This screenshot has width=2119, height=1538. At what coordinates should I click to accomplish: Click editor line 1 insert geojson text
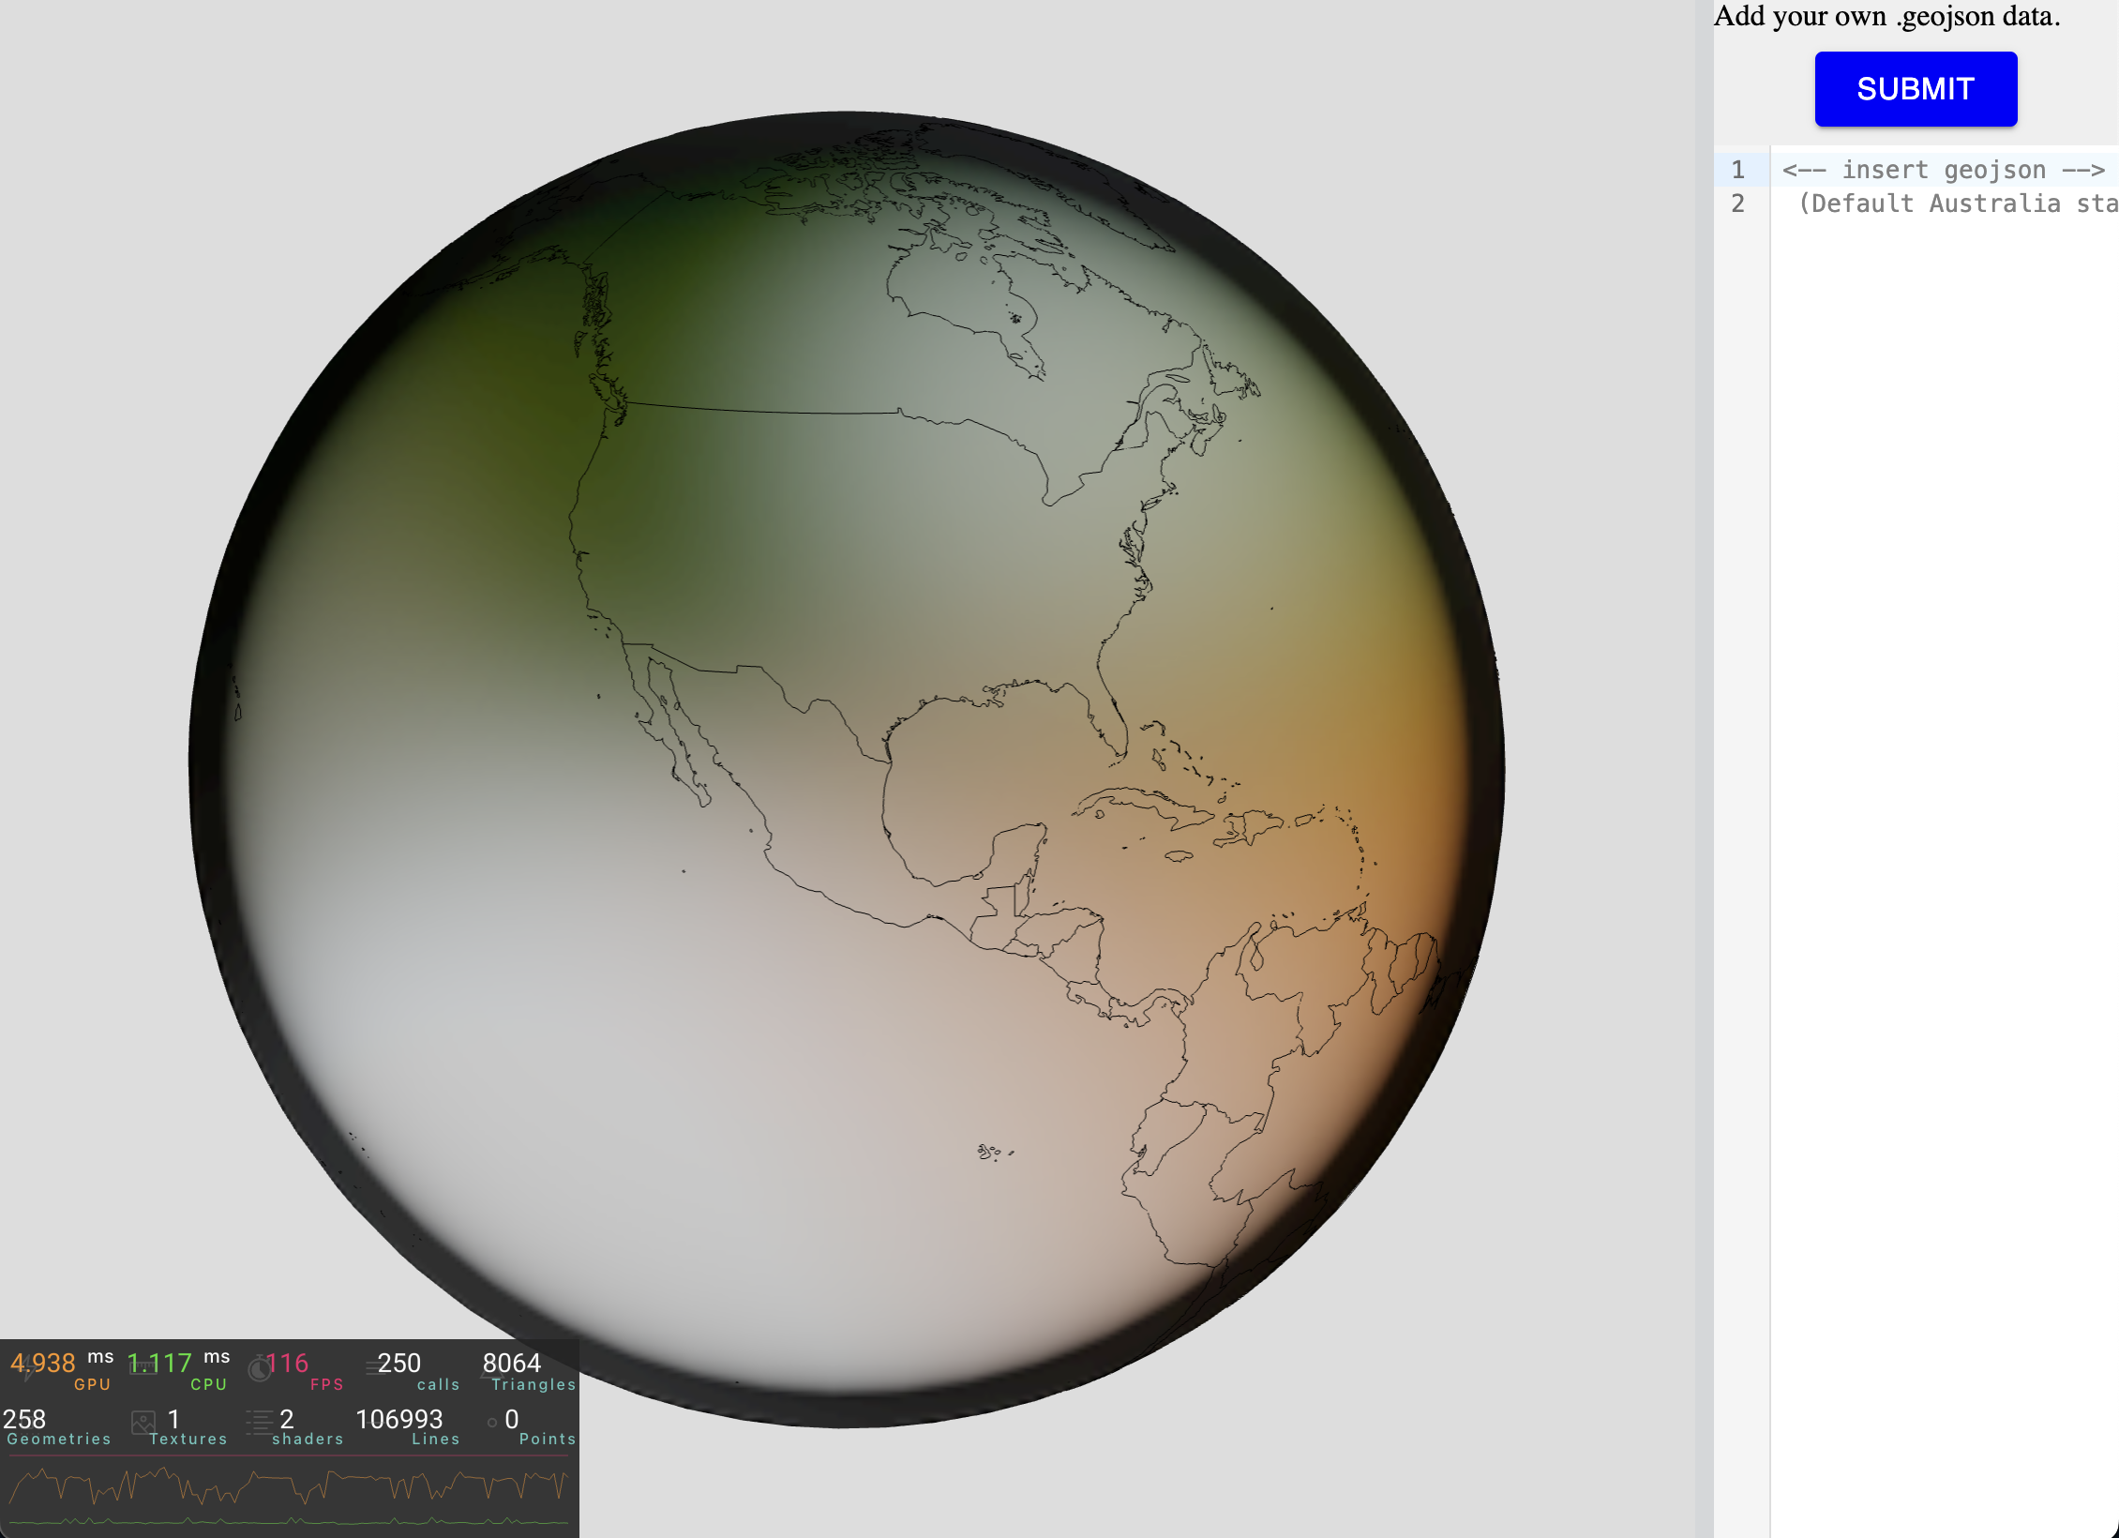click(x=1943, y=170)
